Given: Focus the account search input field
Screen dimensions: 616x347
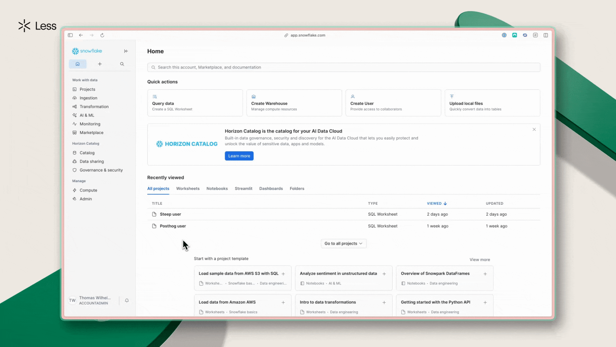Looking at the screenshot, I should pos(344,67).
